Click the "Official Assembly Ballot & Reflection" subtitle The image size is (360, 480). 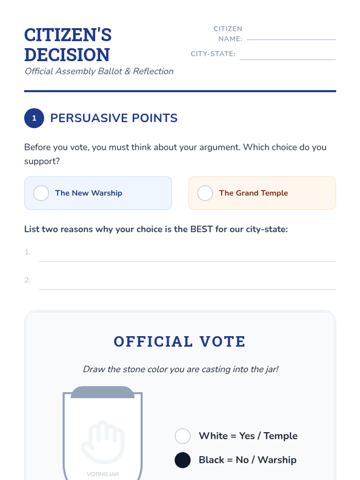99,71
